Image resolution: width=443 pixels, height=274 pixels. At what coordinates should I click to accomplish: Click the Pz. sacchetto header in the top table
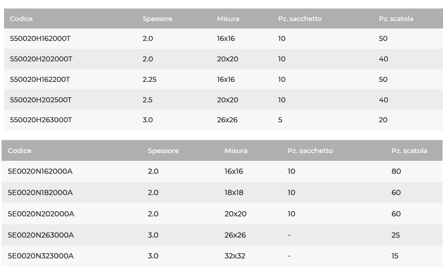[x=300, y=19]
